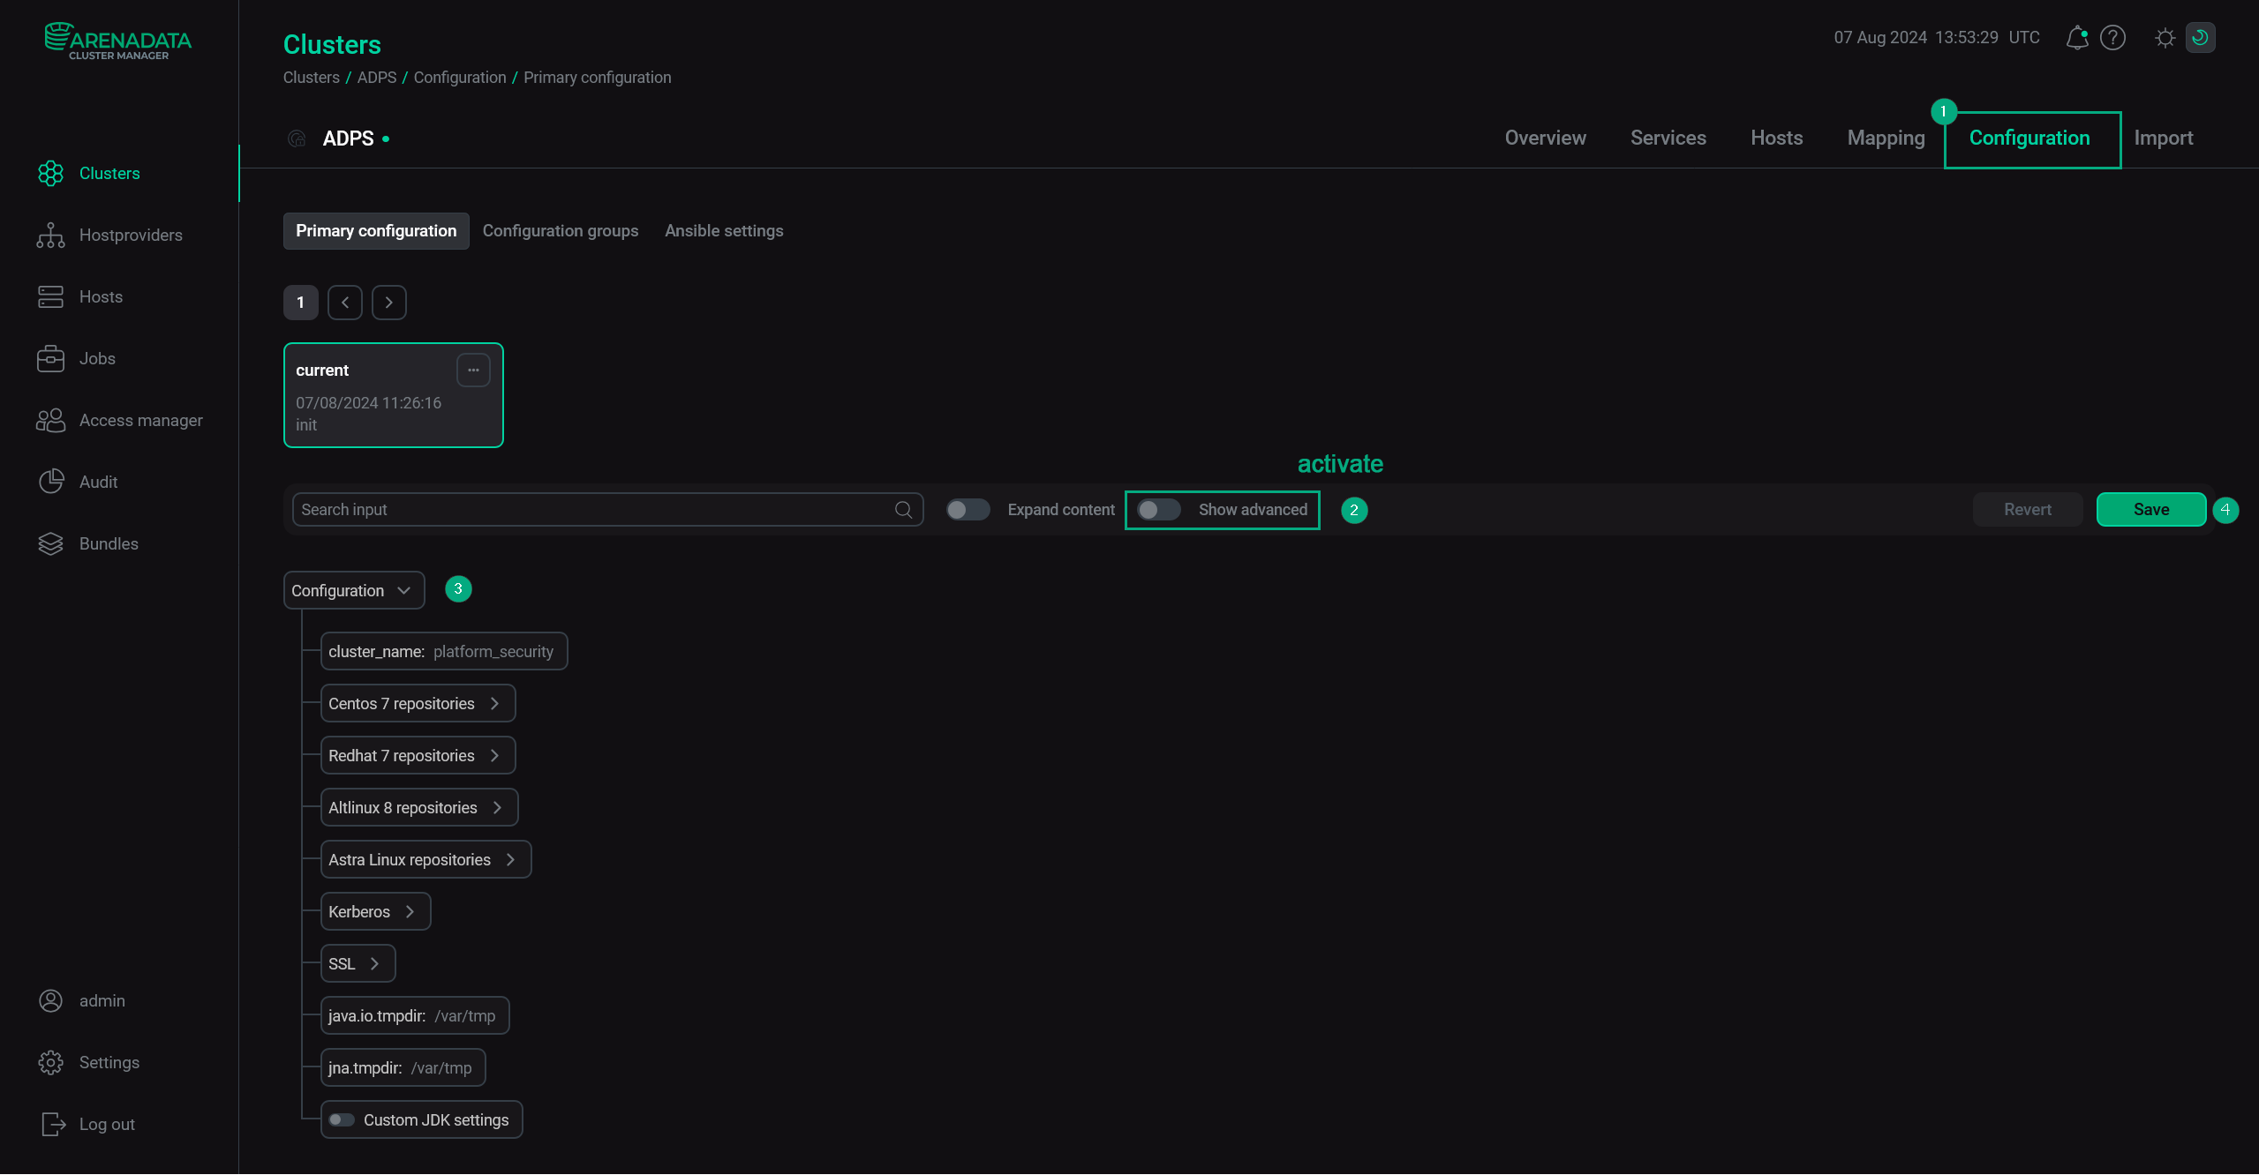This screenshot has height=1175, width=2259.
Task: Go to previous configuration page arrow
Action: coord(345,302)
